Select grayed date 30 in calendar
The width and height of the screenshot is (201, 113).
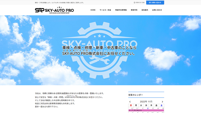[132, 108]
